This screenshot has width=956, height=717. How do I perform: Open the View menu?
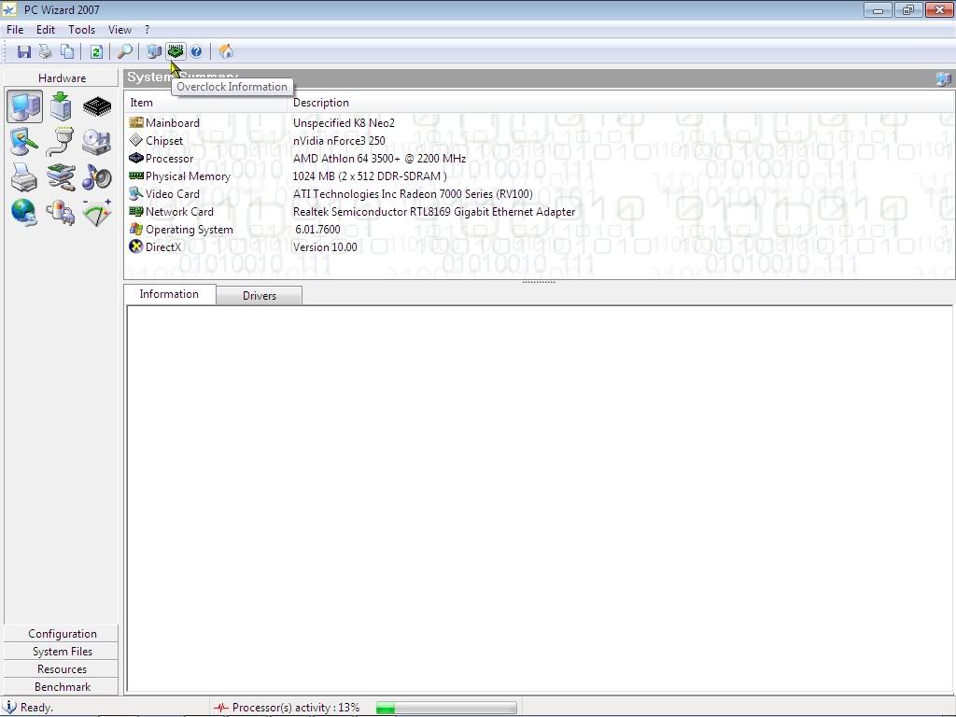tap(119, 29)
